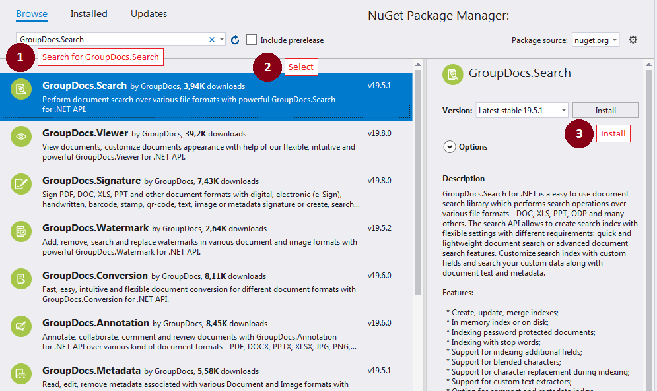The image size is (657, 391).
Task: Open package source settings gear
Action: (633, 40)
